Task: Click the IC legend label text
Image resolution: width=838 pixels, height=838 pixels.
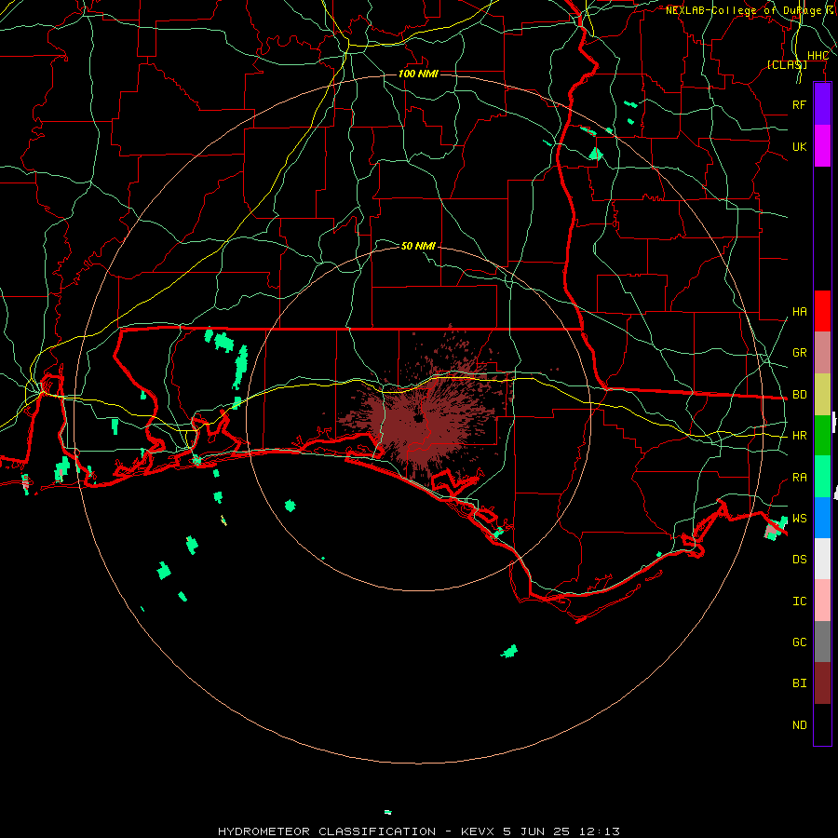Action: (799, 601)
